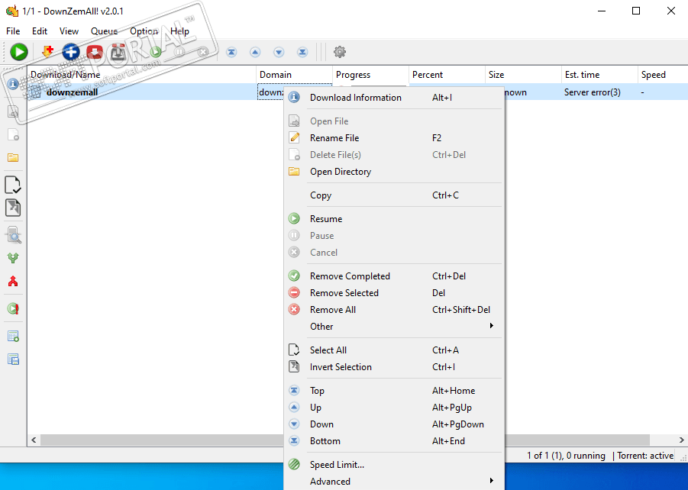Select Top in the context menu
The image size is (688, 490).
[x=394, y=391]
